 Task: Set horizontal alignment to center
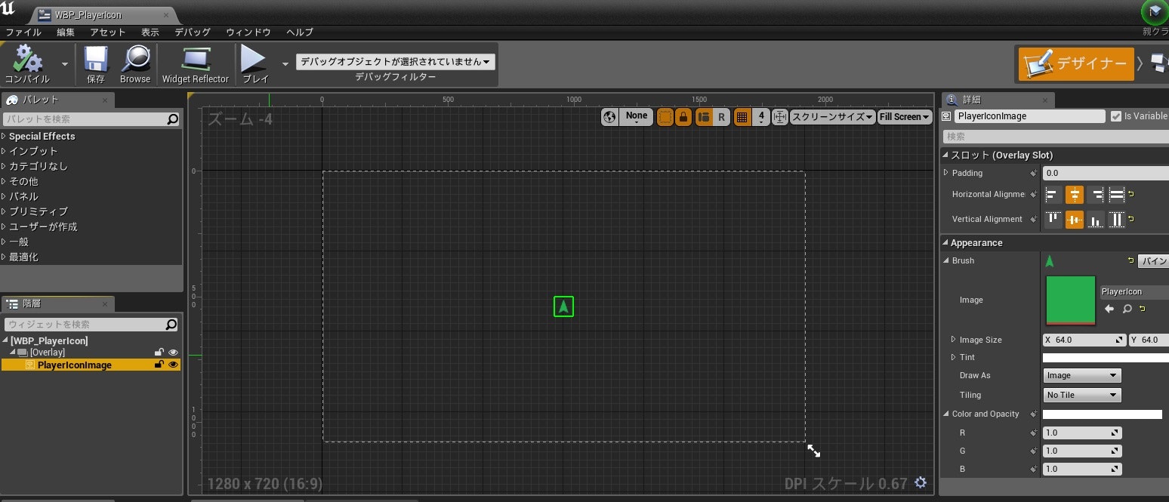(1075, 195)
